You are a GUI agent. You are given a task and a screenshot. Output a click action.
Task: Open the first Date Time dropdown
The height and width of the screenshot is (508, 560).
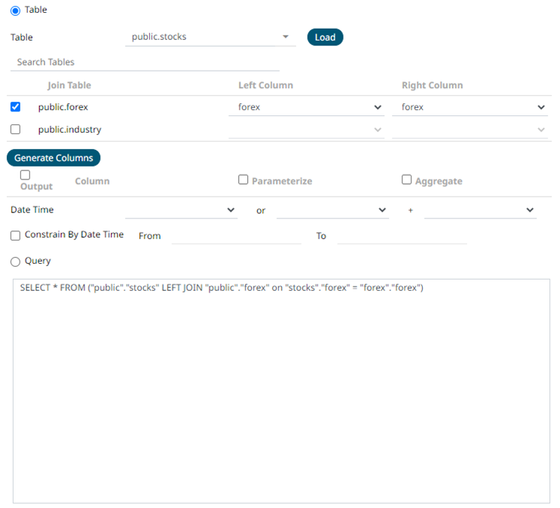181,210
